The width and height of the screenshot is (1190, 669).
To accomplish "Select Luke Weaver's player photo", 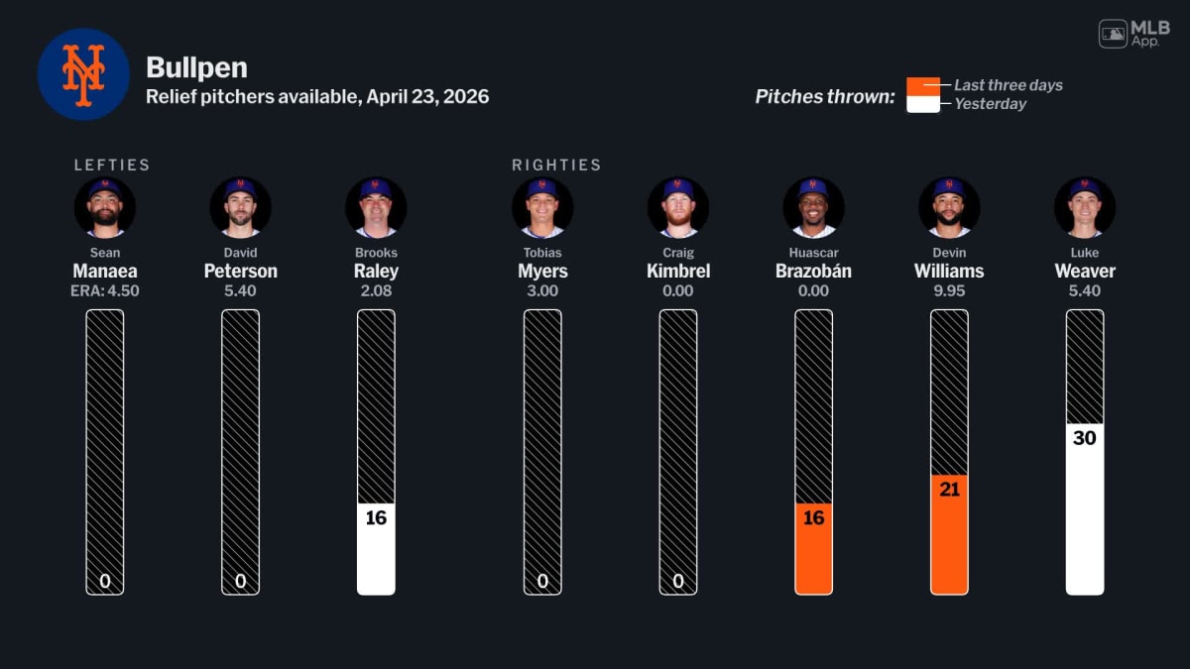I will tap(1085, 207).
